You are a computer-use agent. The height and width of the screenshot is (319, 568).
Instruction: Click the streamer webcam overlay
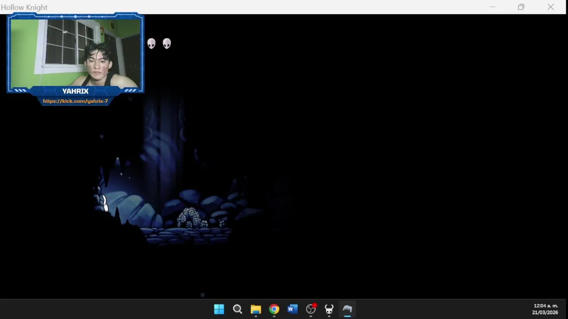75,52
